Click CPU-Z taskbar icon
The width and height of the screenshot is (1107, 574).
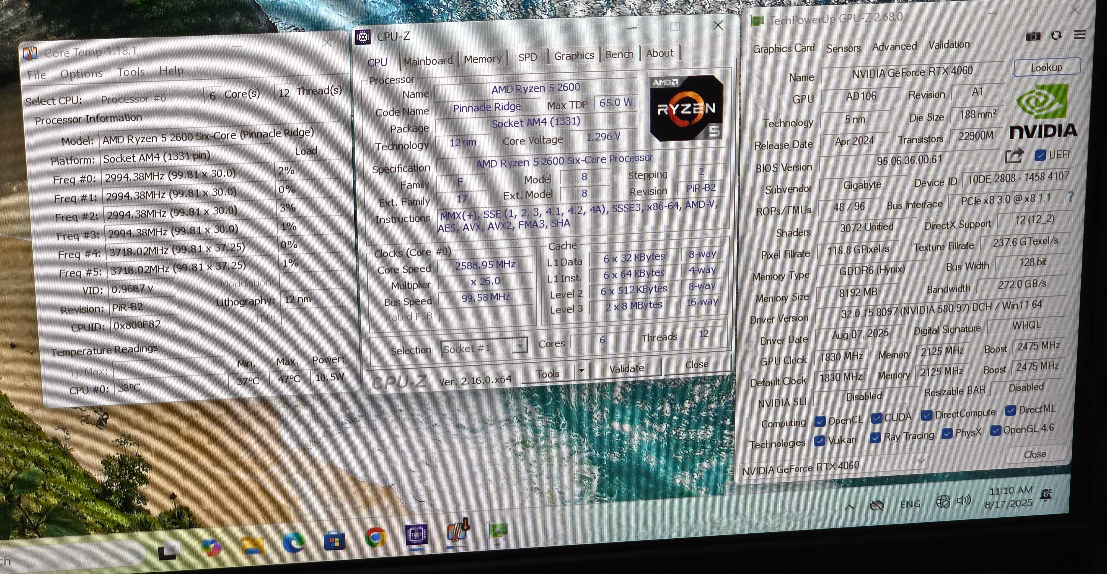416,535
